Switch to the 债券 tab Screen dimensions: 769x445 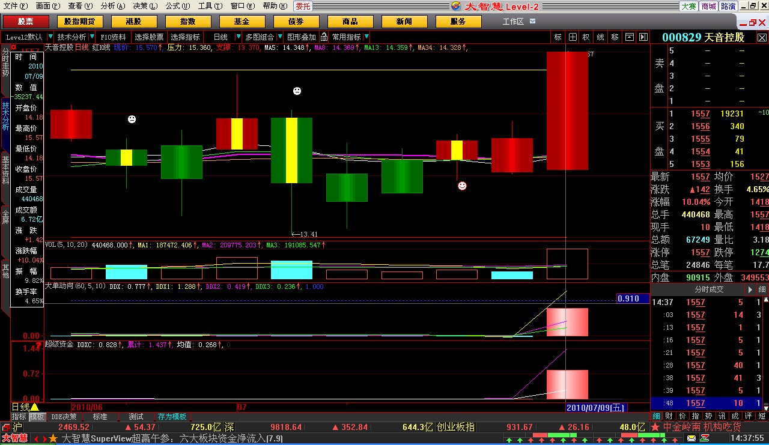pyautogui.click(x=296, y=22)
